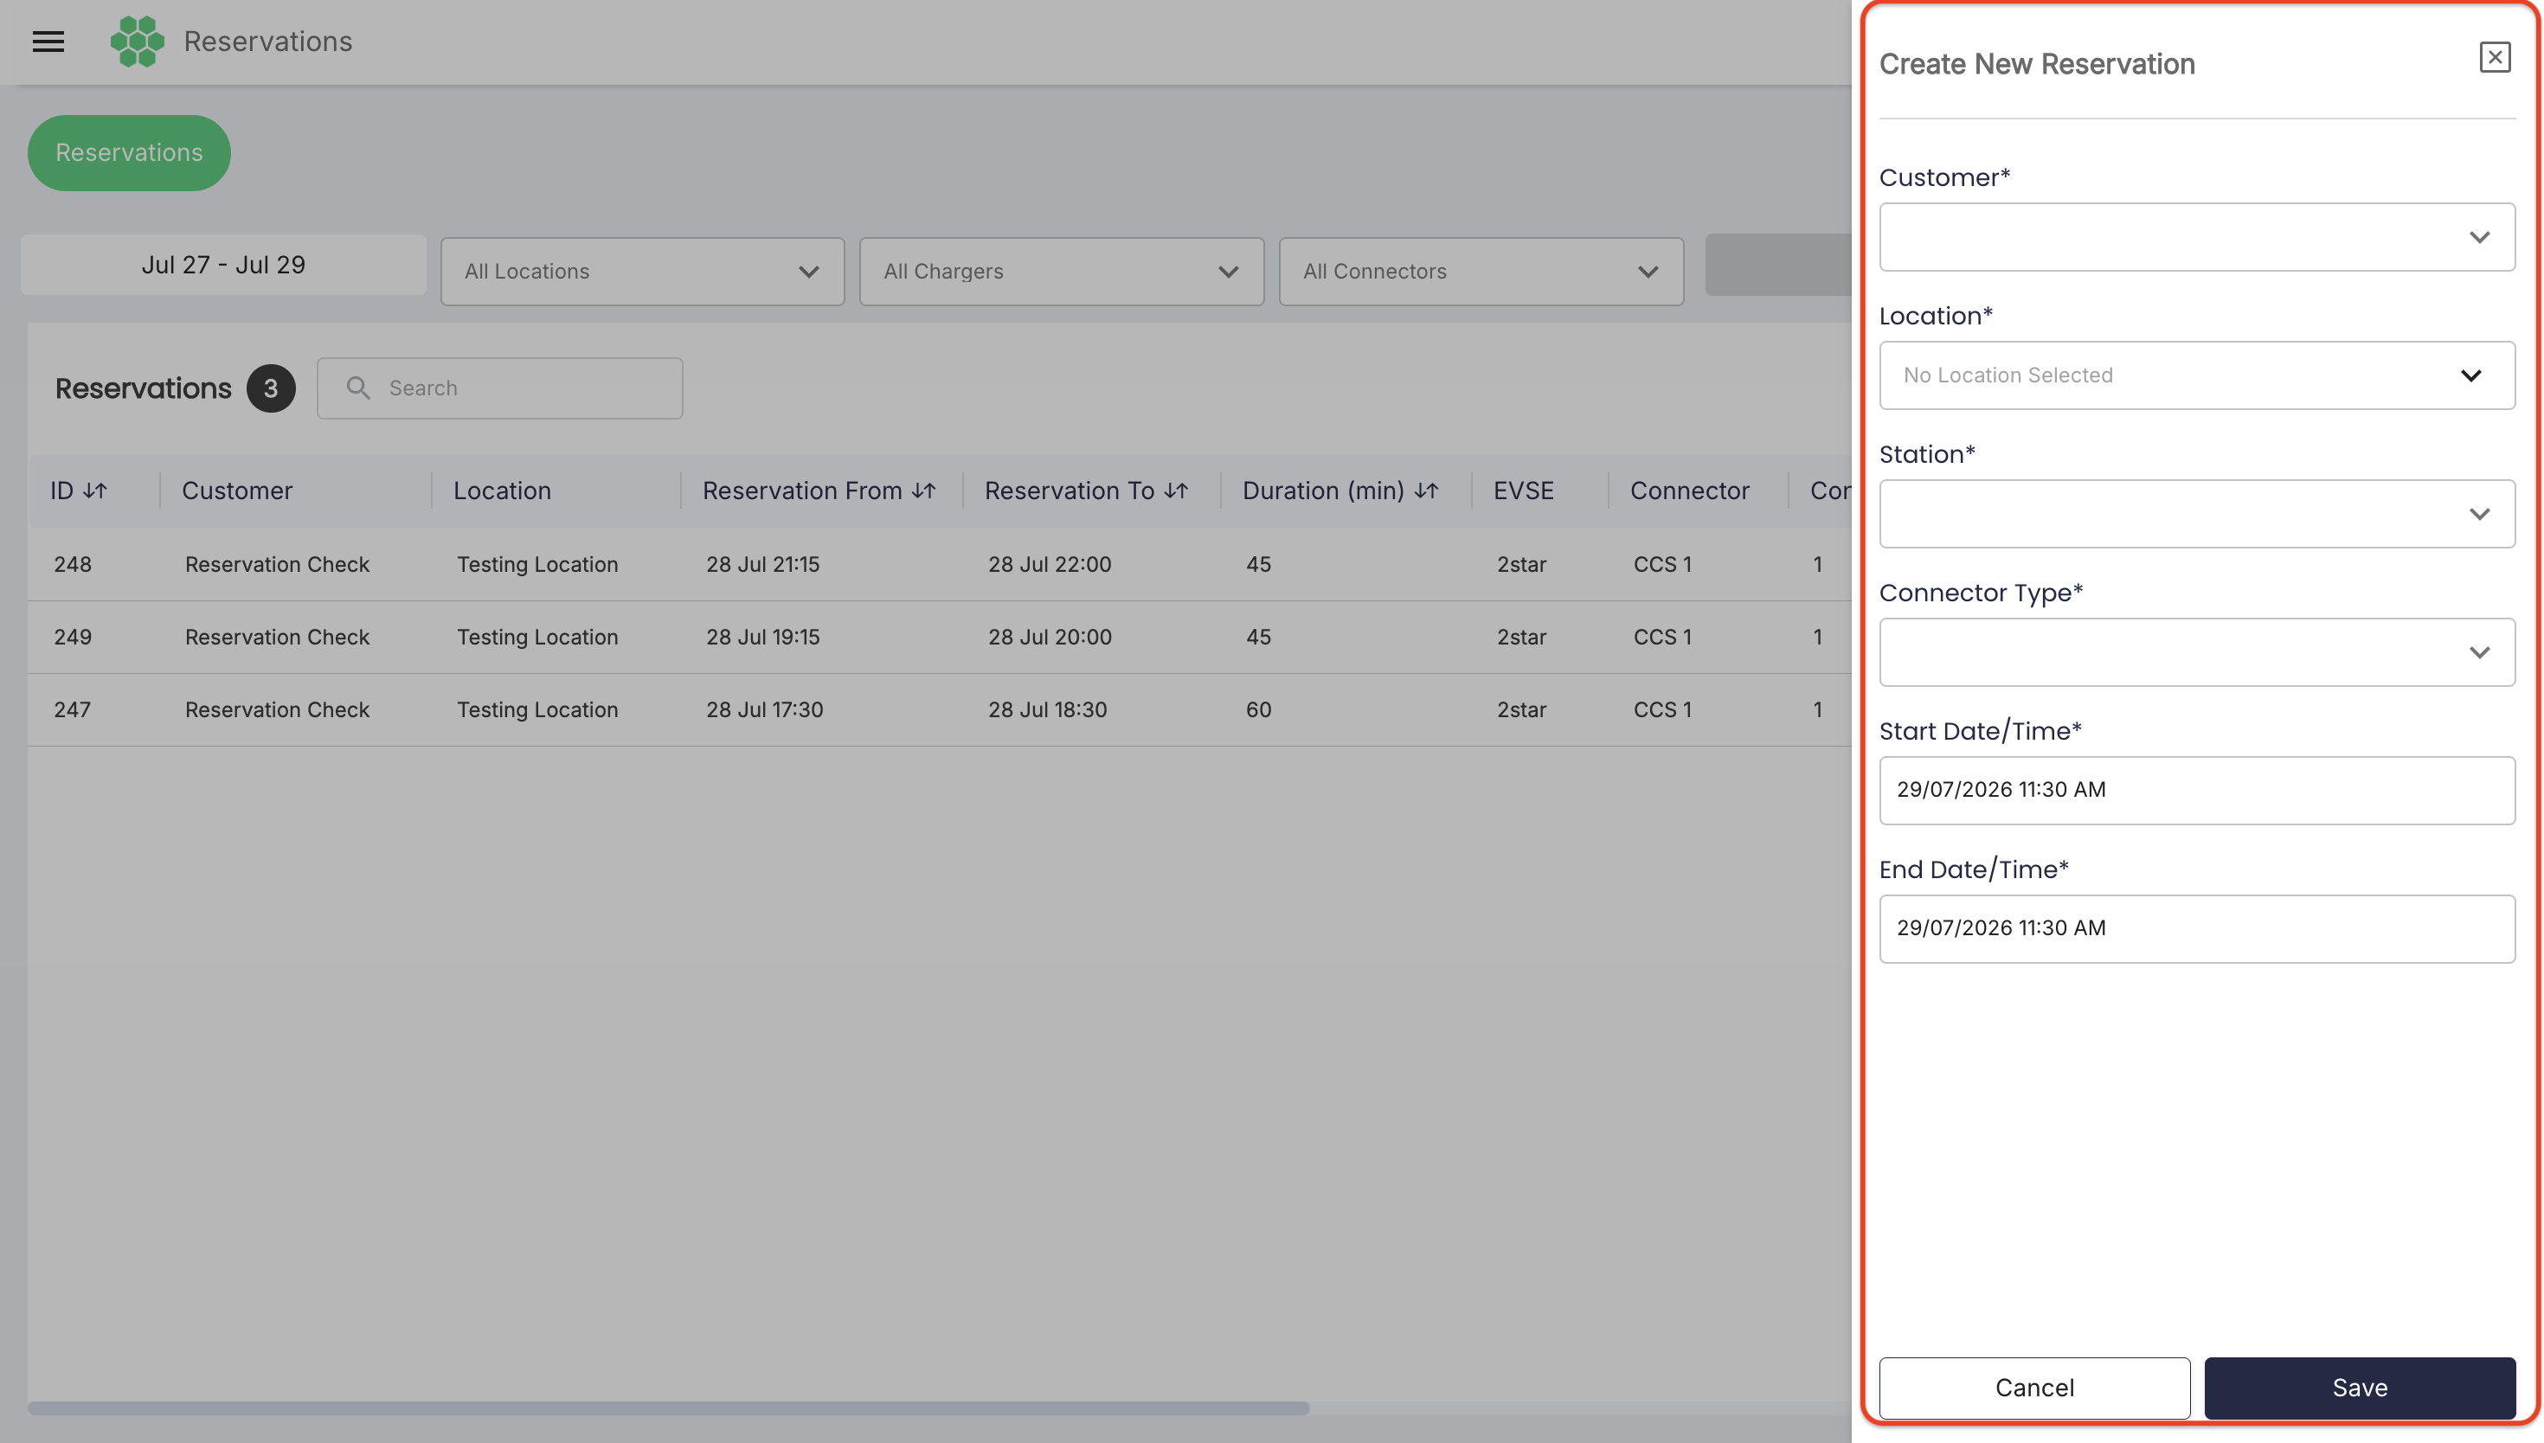Click the Save button
This screenshot has width=2544, height=1443.
[2359, 1388]
